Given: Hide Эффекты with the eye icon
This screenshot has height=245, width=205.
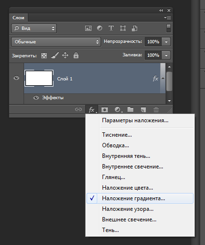Looking at the screenshot, I should click(x=36, y=98).
